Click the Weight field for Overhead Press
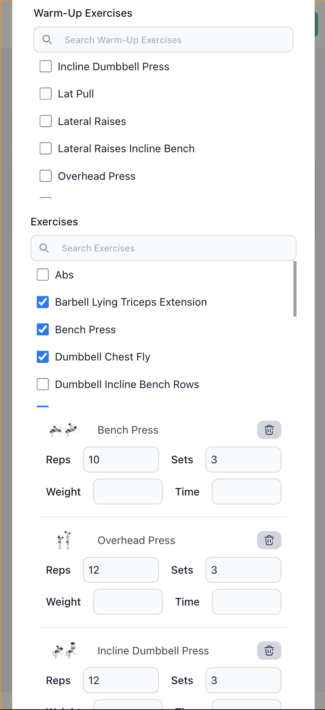The width and height of the screenshot is (325, 710). (x=128, y=602)
